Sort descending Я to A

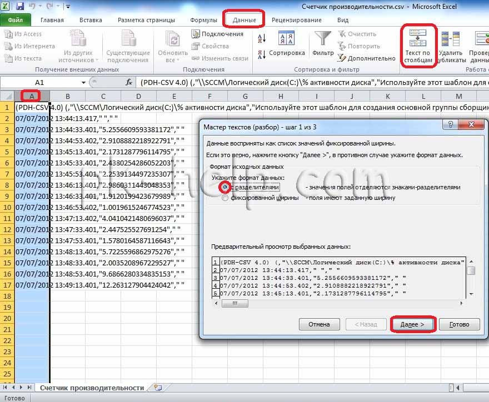pyautogui.click(x=262, y=54)
